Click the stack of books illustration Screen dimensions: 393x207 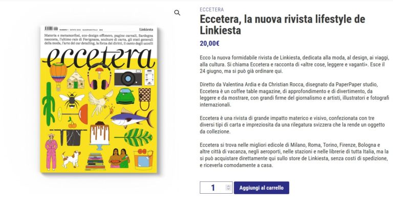tap(96, 162)
